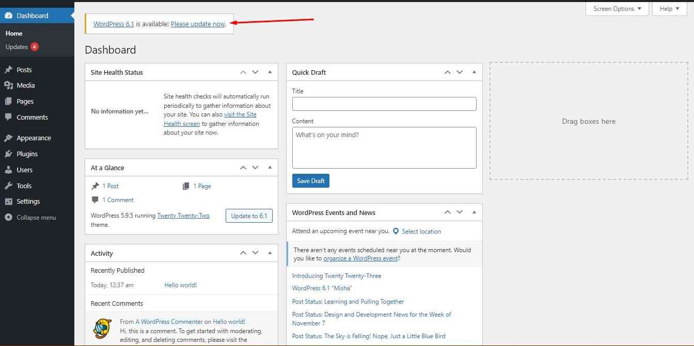Click the location pin icon in Events

[x=396, y=231]
